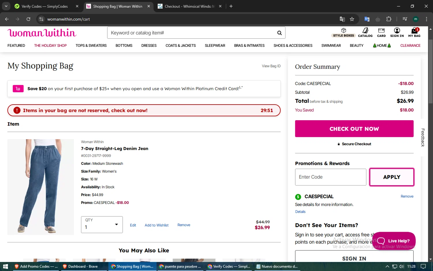Viewport: 433px width, 271px height.
Task: Open Coats & Jackets menu
Action: coord(181,46)
